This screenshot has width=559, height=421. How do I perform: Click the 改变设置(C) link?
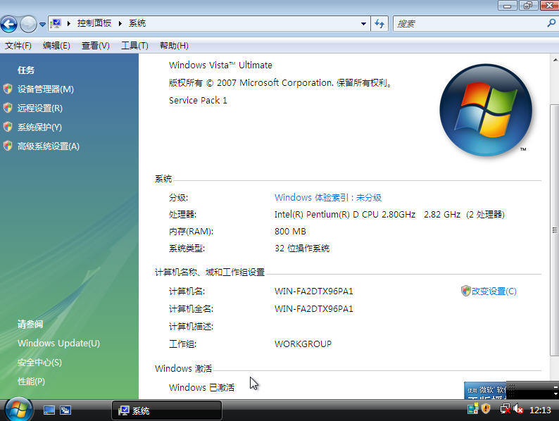(493, 291)
